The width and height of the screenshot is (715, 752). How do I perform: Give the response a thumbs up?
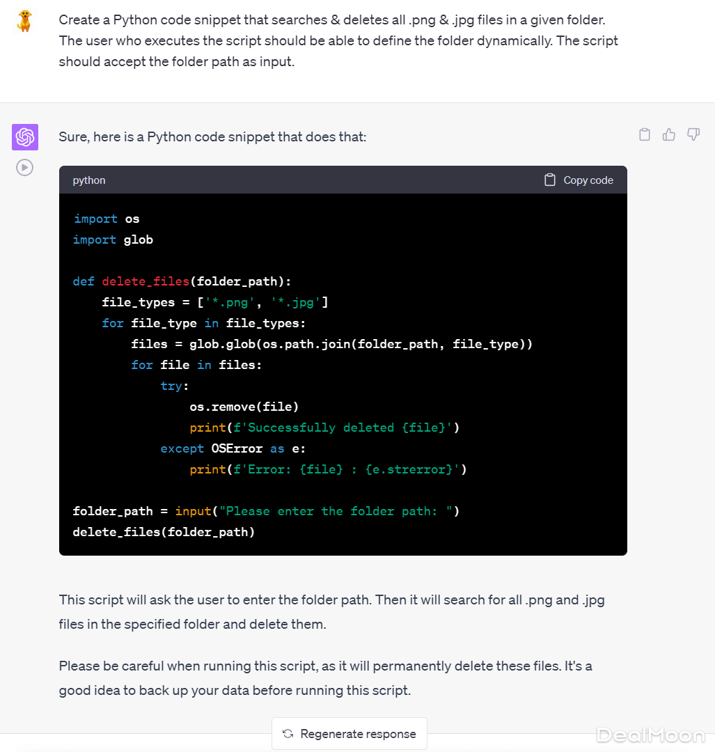[669, 134]
